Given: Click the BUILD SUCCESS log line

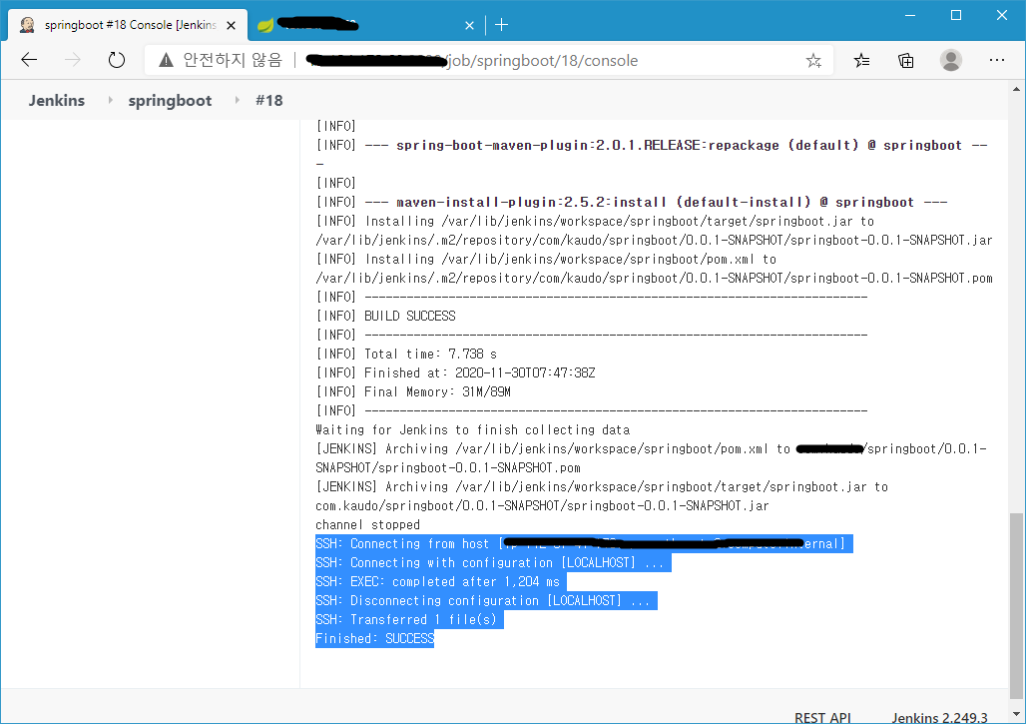Looking at the screenshot, I should click(x=385, y=316).
